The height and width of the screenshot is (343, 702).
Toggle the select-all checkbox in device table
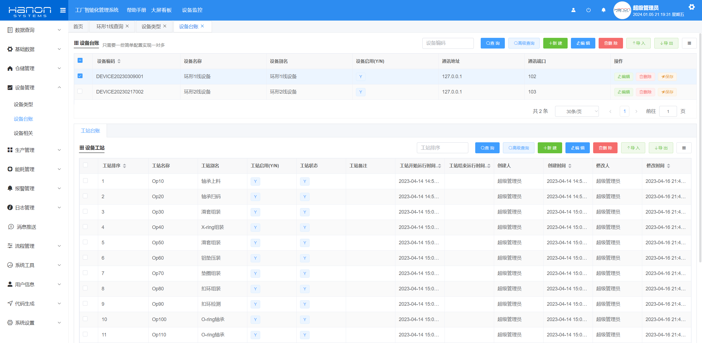tap(80, 60)
